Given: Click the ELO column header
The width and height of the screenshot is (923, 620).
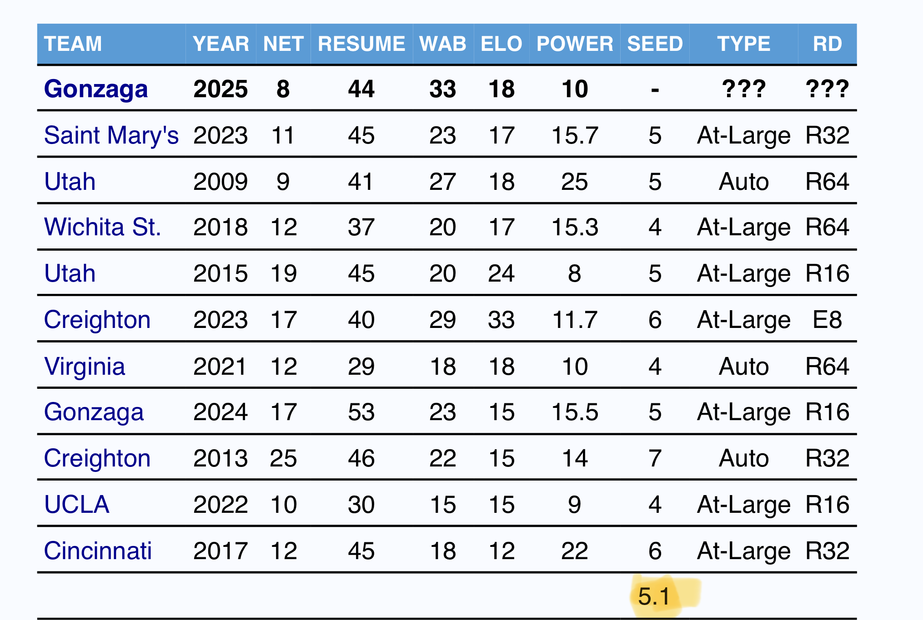Looking at the screenshot, I should pyautogui.click(x=502, y=44).
